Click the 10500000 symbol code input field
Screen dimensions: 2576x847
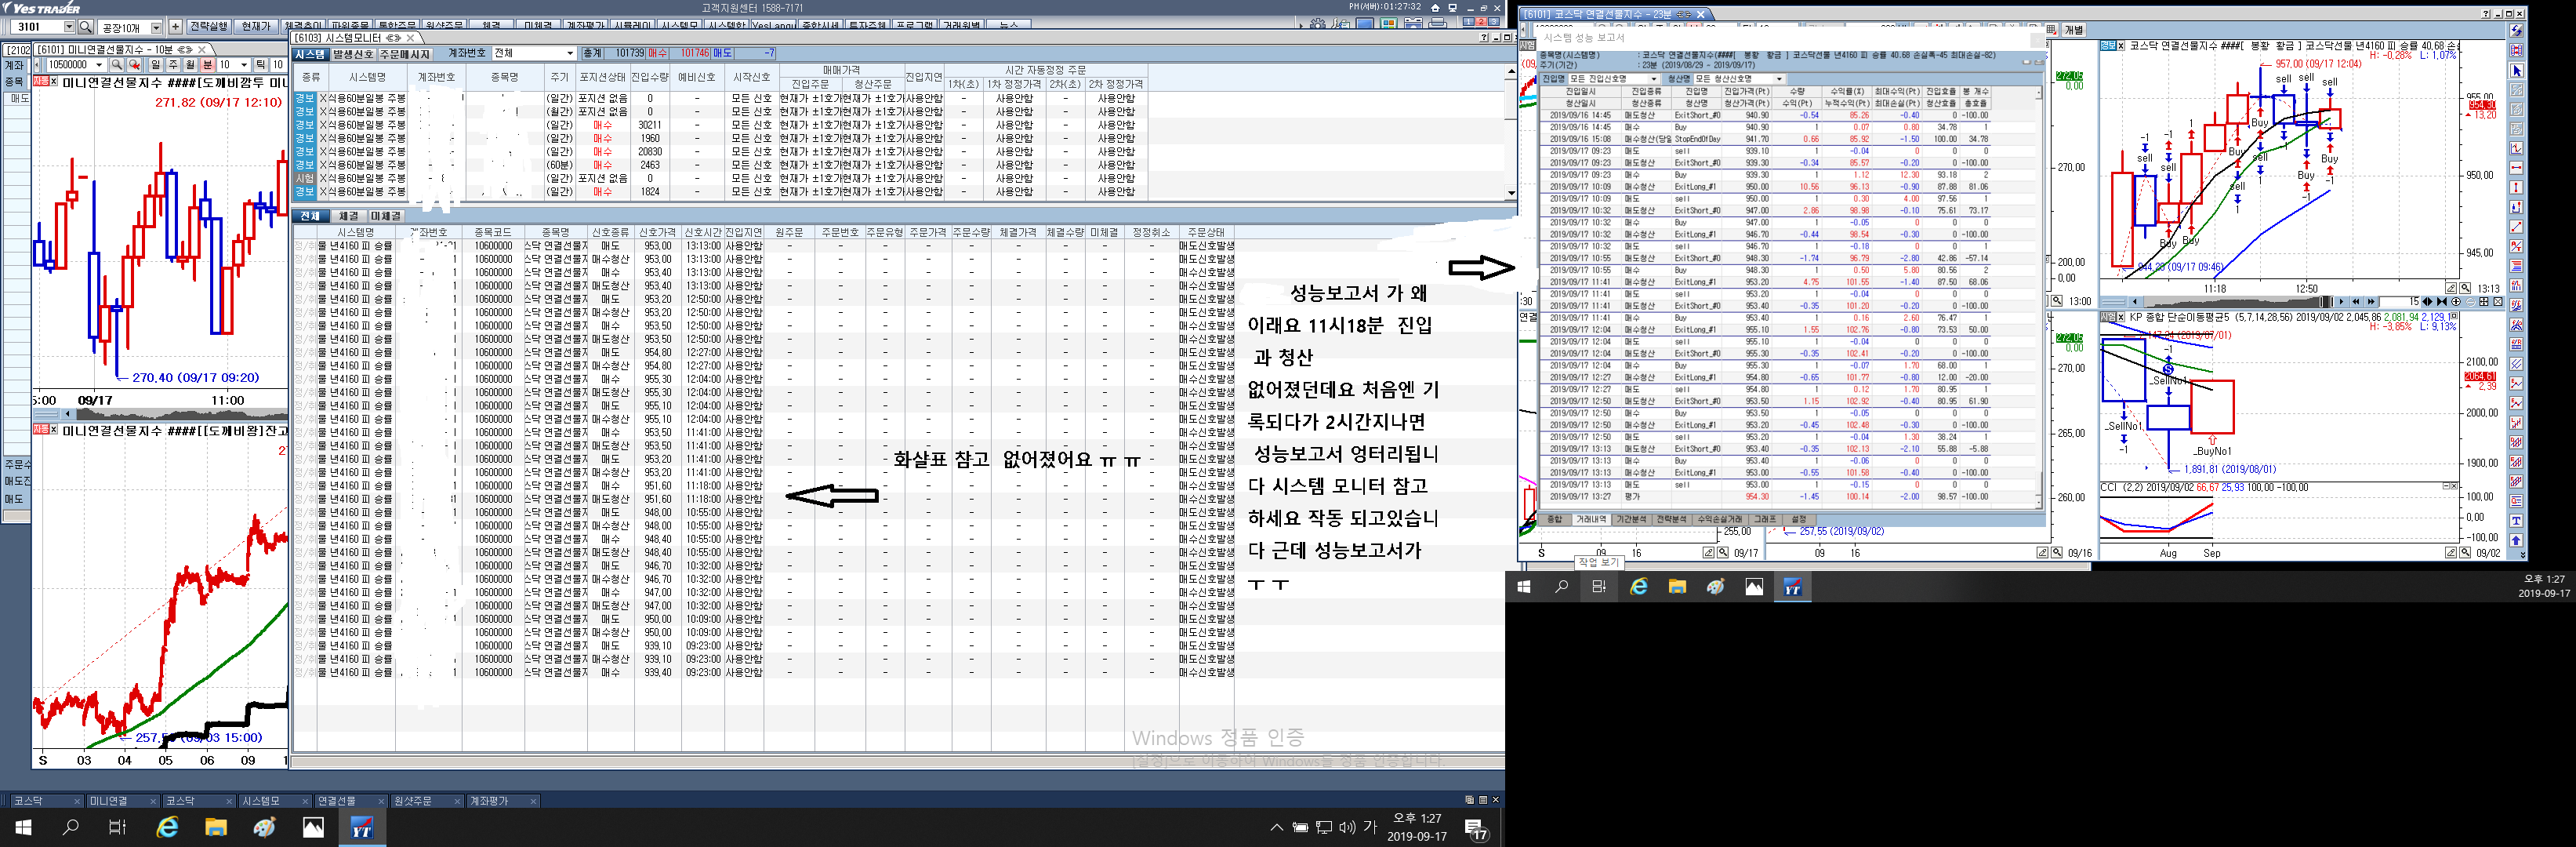coord(68,65)
